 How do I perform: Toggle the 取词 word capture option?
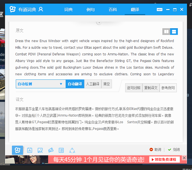click(155, 150)
